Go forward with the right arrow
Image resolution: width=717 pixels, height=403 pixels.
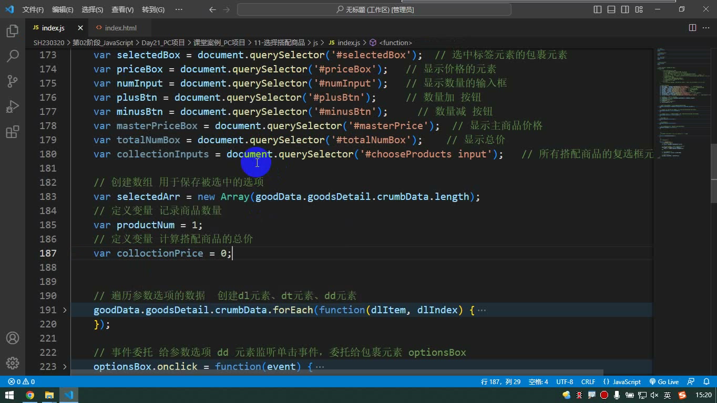tap(226, 9)
